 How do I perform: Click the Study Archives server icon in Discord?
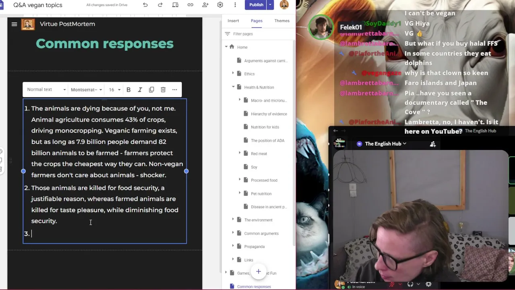pos(340,144)
